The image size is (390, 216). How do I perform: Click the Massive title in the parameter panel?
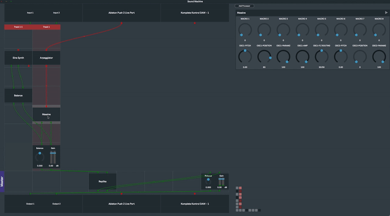pyautogui.click(x=241, y=13)
